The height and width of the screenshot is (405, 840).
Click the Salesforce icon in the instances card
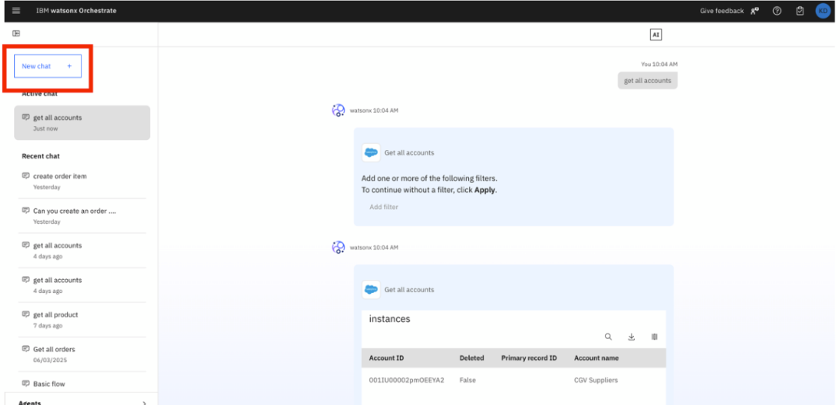(371, 290)
